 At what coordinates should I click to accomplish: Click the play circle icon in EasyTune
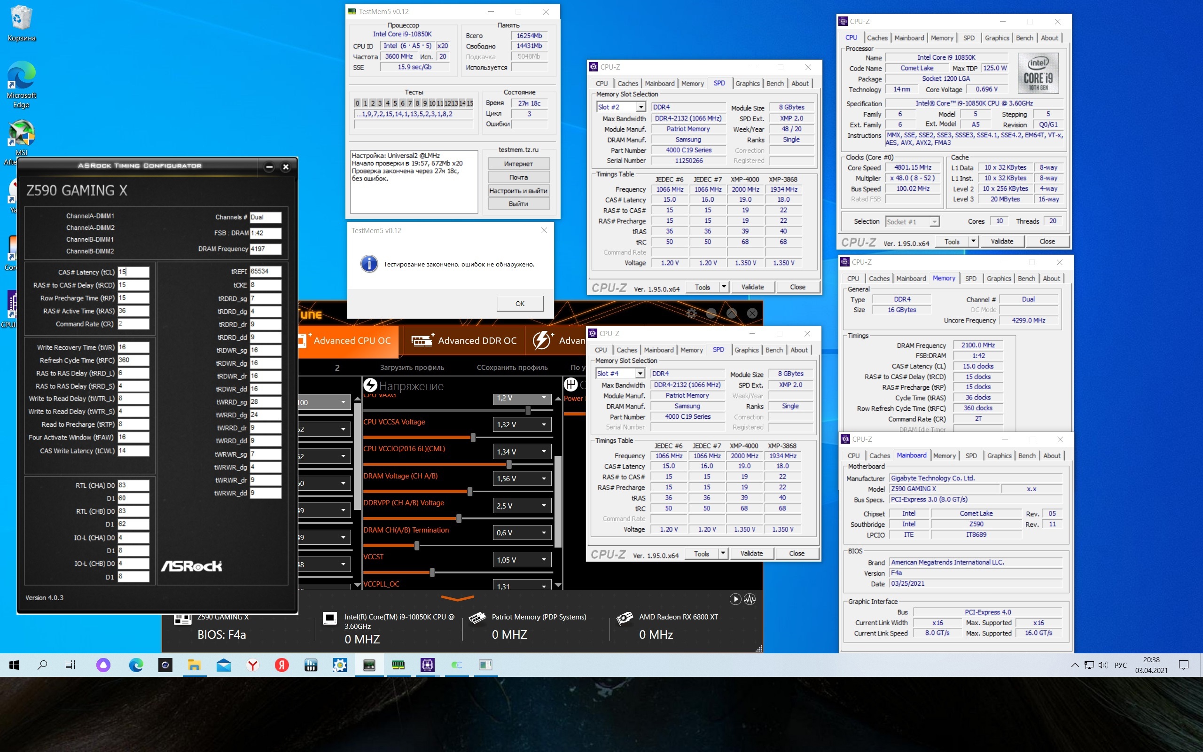coord(735,599)
